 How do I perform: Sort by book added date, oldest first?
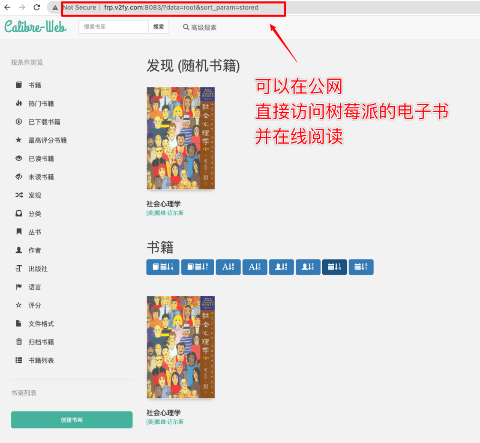point(198,267)
